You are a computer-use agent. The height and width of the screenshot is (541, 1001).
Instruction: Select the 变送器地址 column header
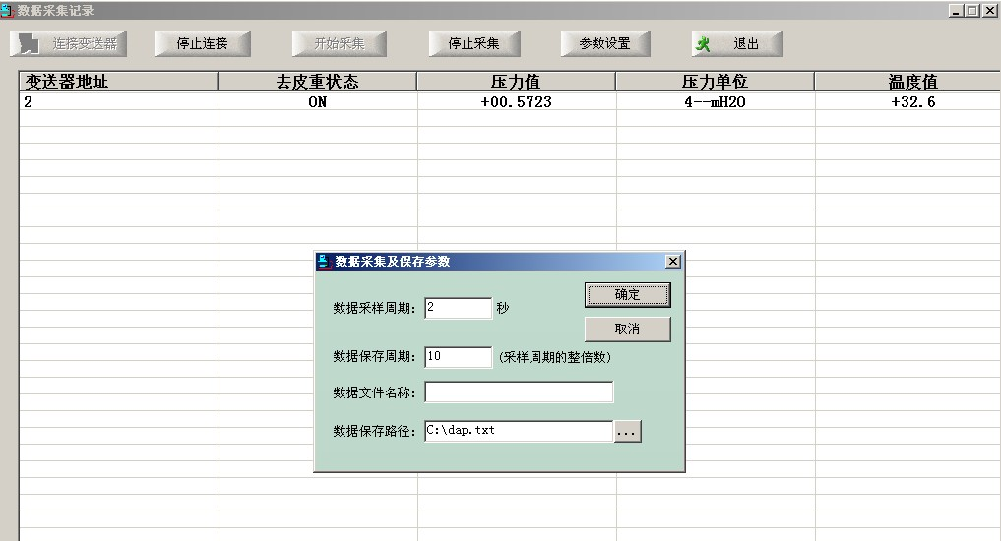pyautogui.click(x=118, y=82)
